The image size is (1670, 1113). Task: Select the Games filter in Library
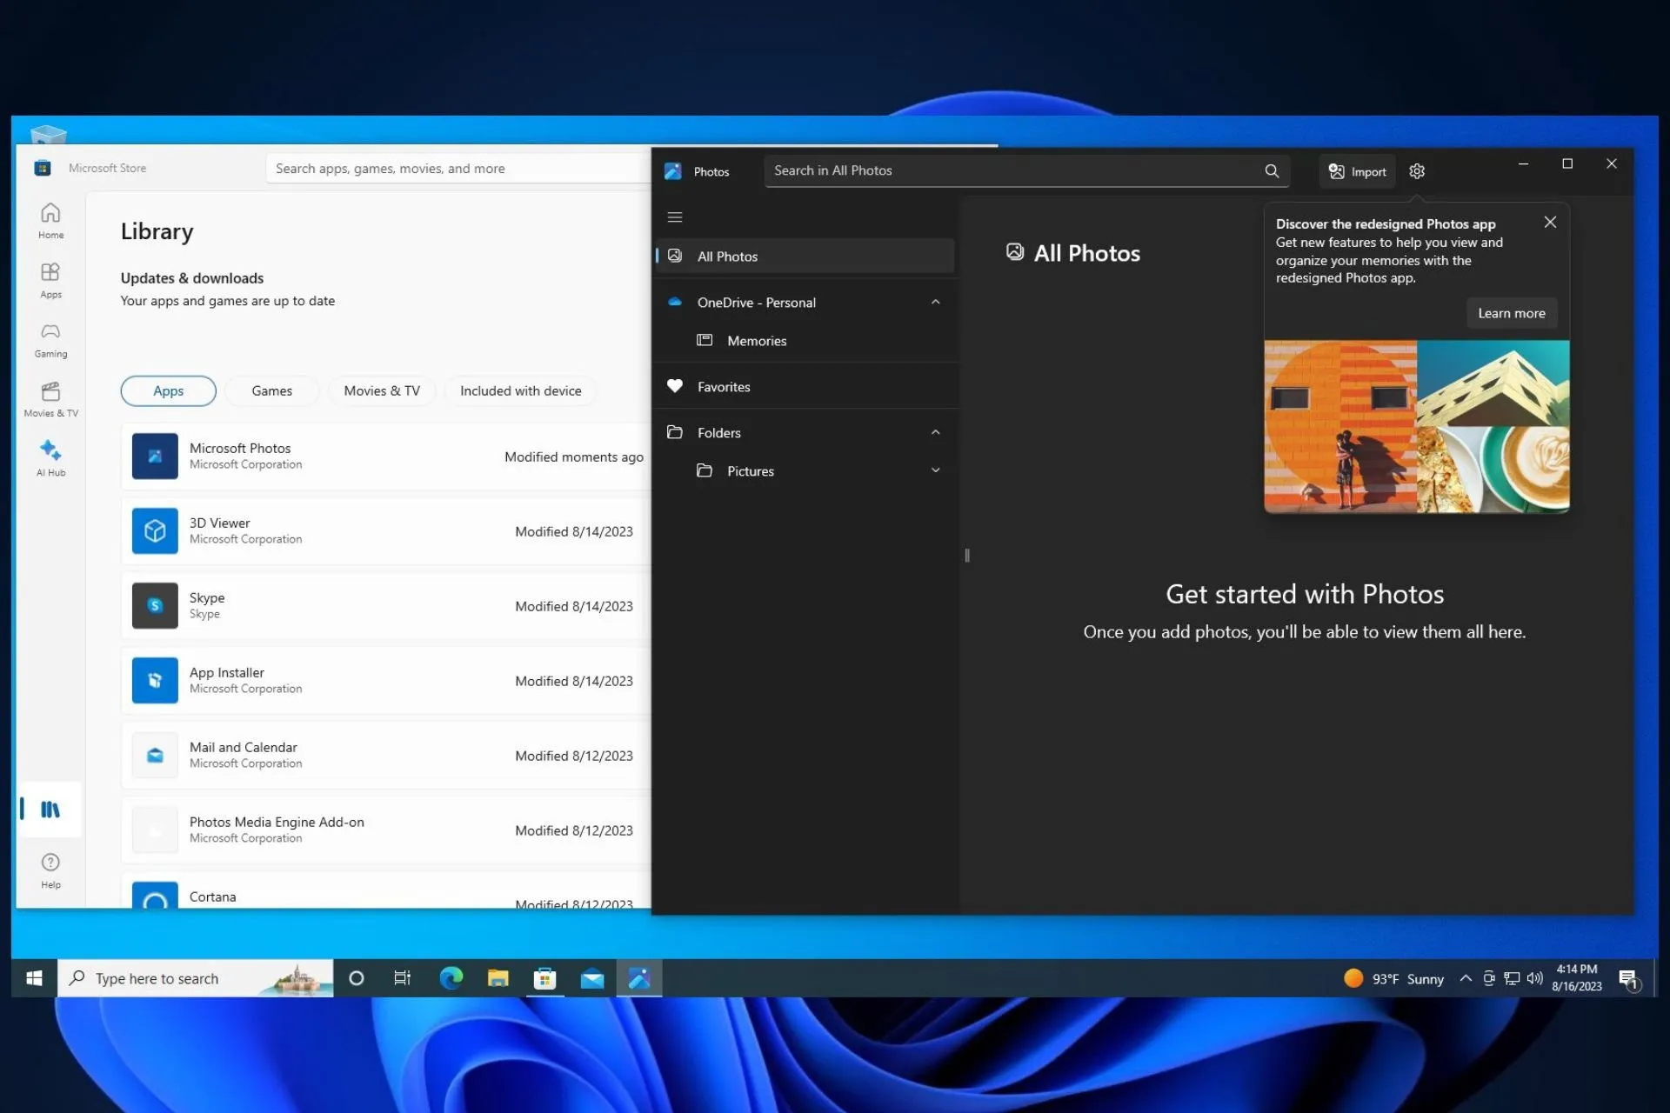[271, 391]
